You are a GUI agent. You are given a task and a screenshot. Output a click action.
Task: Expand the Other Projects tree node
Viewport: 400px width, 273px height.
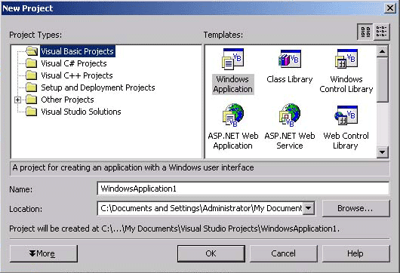(17, 100)
